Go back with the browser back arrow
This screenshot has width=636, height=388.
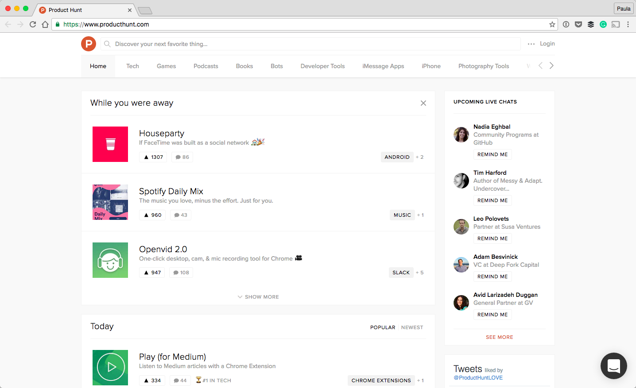(x=8, y=24)
